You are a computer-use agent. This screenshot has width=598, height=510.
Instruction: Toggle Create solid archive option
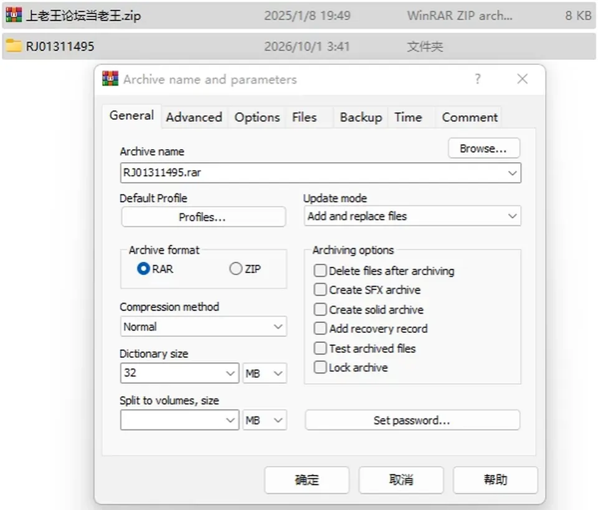[x=320, y=309]
